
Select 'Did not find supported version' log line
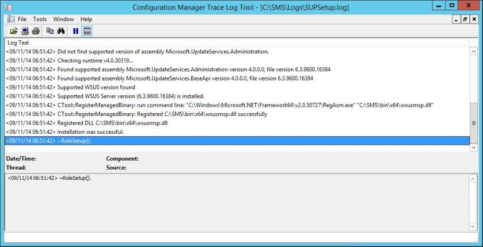pos(237,52)
